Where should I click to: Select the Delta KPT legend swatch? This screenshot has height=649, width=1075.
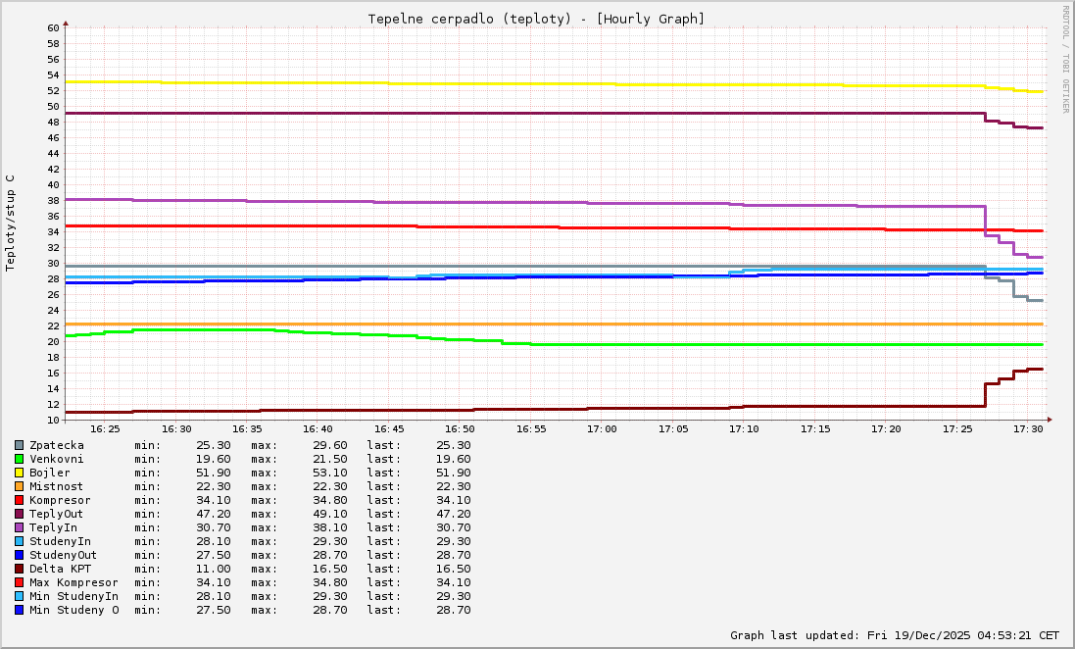click(19, 569)
